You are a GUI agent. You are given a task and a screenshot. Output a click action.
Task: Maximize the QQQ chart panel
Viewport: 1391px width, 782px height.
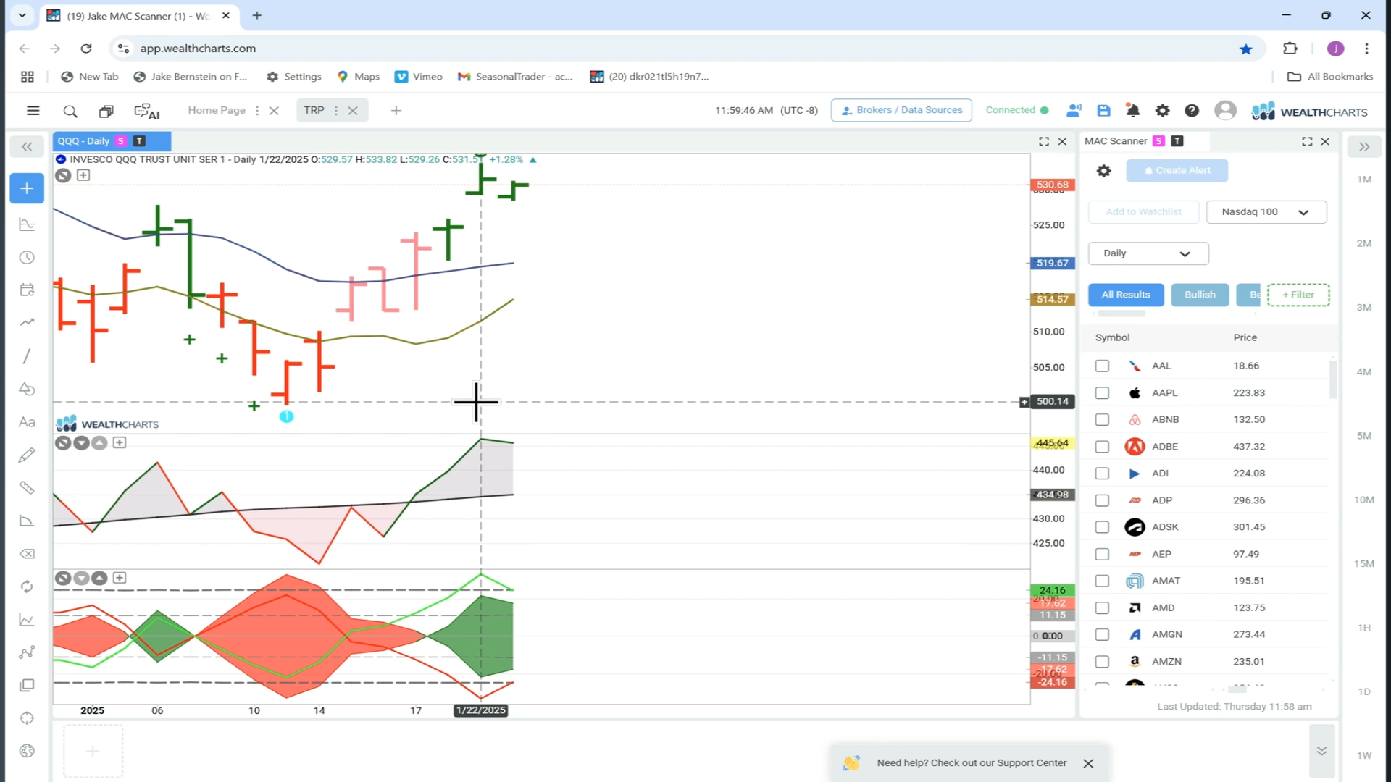[x=1044, y=141]
